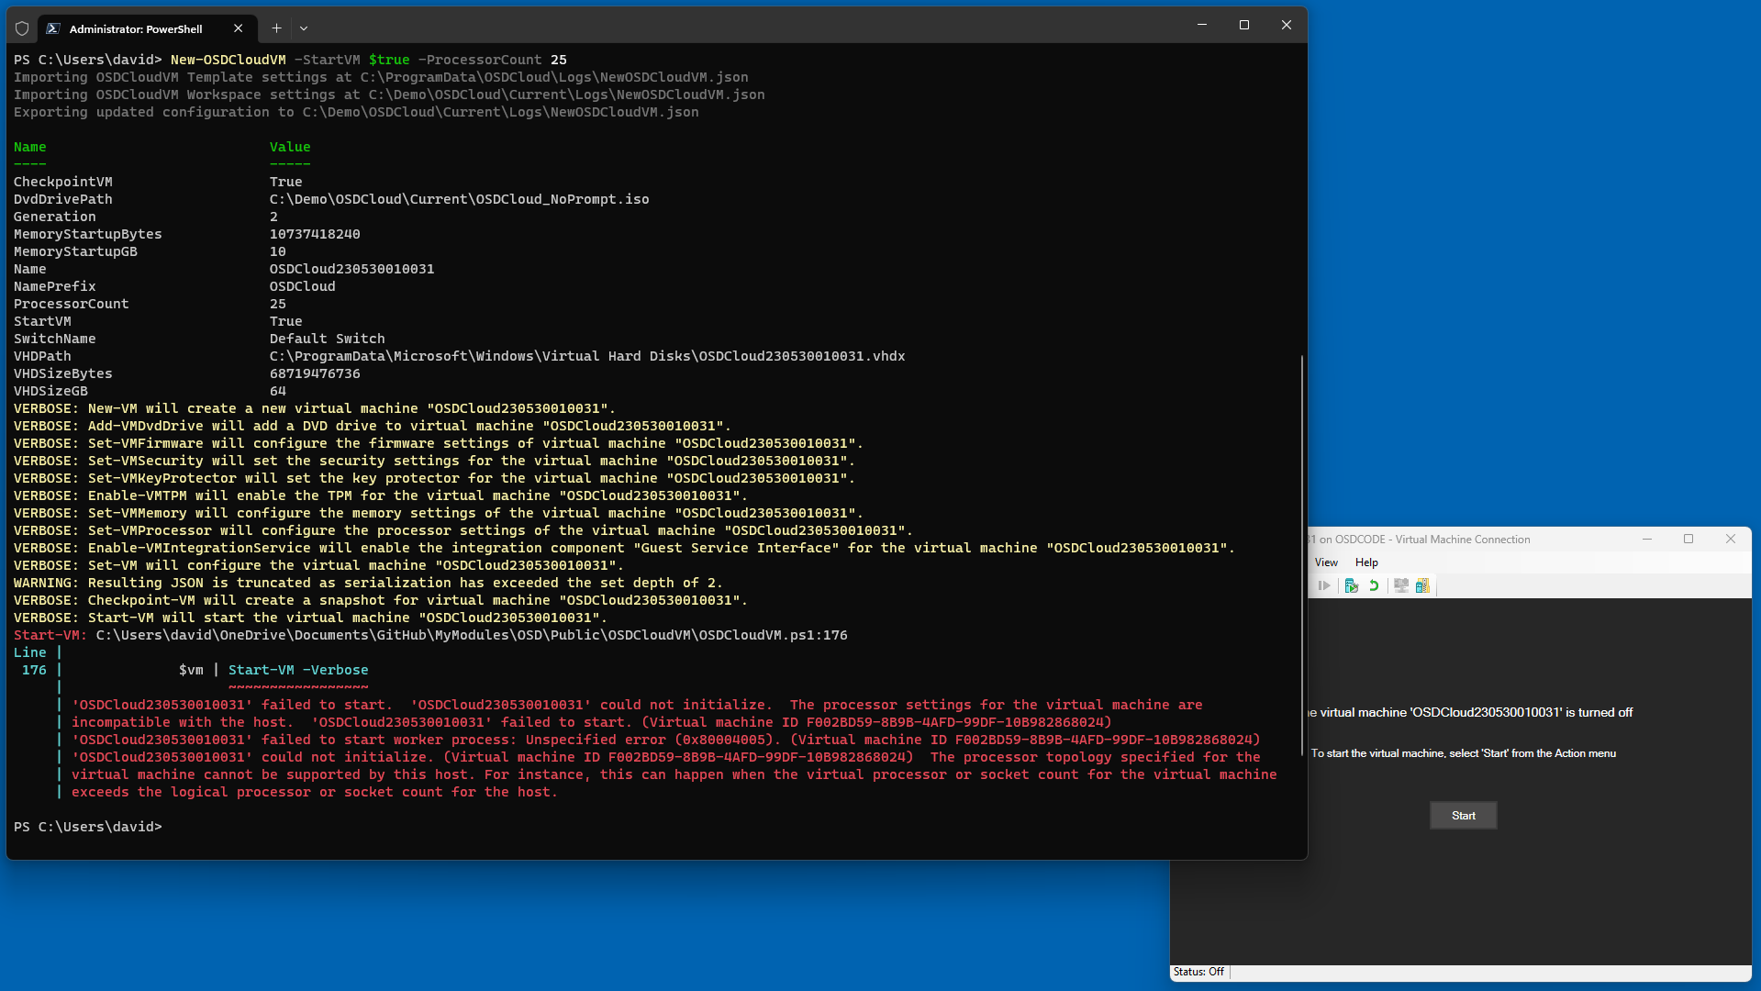Click the green Revert arrow icon
Image resolution: width=1761 pixels, height=991 pixels.
tap(1374, 585)
